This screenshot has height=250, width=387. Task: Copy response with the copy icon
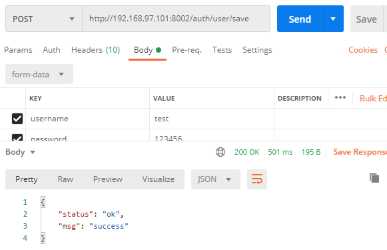[374, 178]
